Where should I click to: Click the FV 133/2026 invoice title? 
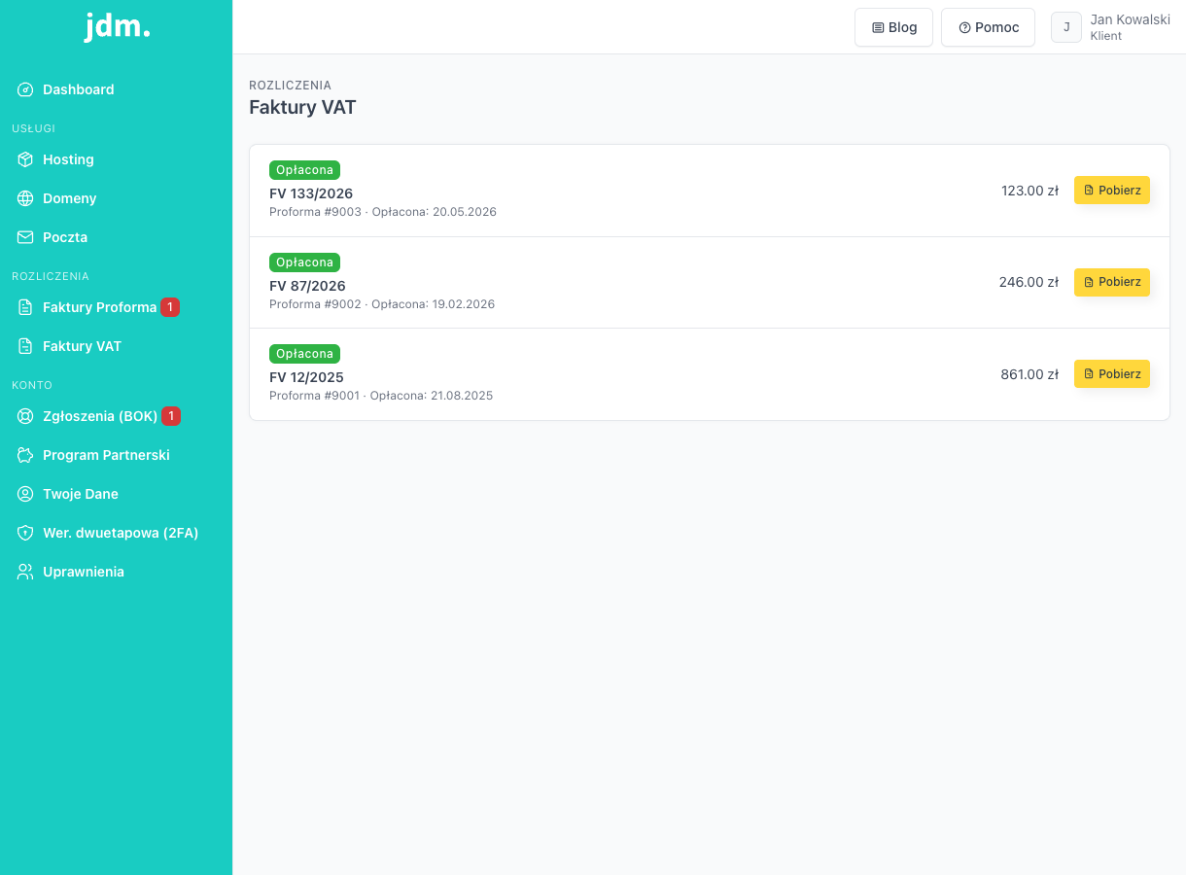[x=311, y=193]
